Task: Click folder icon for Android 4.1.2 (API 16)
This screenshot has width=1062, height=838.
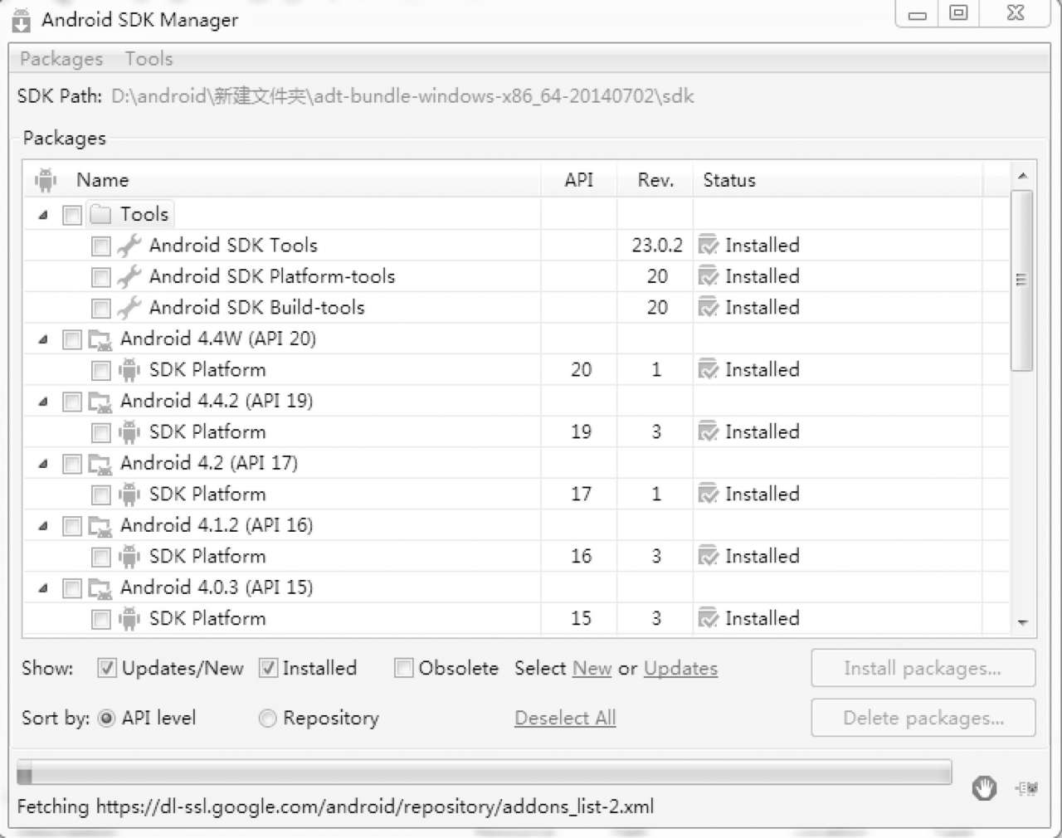Action: coord(100,526)
